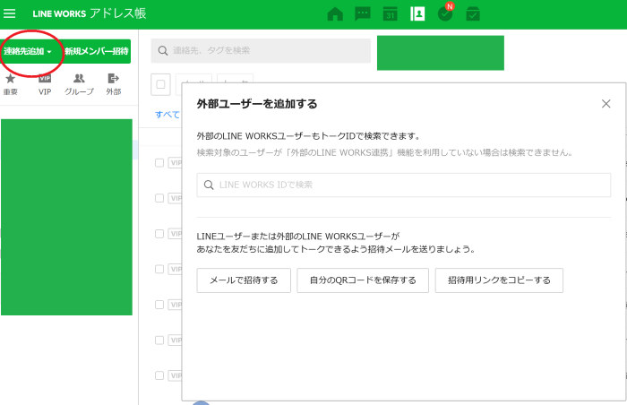Open the hamburger menu

pos(10,13)
